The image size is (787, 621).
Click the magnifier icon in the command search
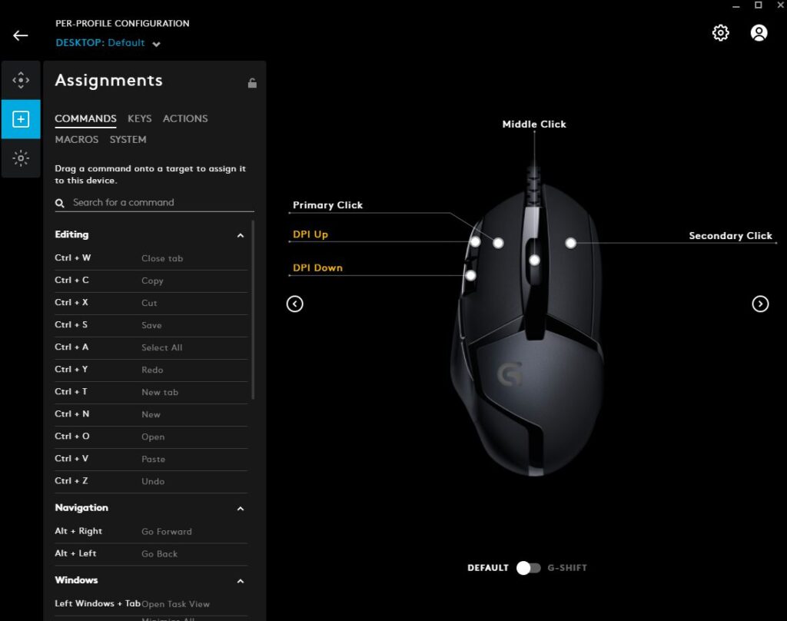click(59, 203)
